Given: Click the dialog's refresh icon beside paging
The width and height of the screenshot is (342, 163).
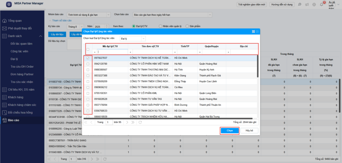Looking at the screenshot, I should 140,122.
